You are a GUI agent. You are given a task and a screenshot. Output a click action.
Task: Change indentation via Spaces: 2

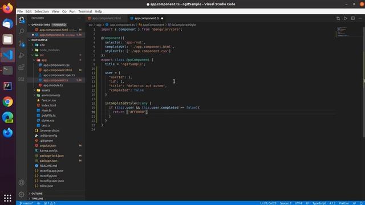pyautogui.click(x=285, y=203)
